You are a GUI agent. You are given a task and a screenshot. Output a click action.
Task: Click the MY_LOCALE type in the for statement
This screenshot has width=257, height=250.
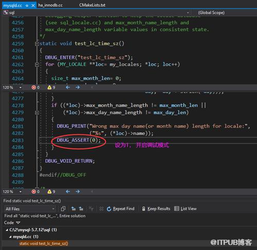point(73,65)
